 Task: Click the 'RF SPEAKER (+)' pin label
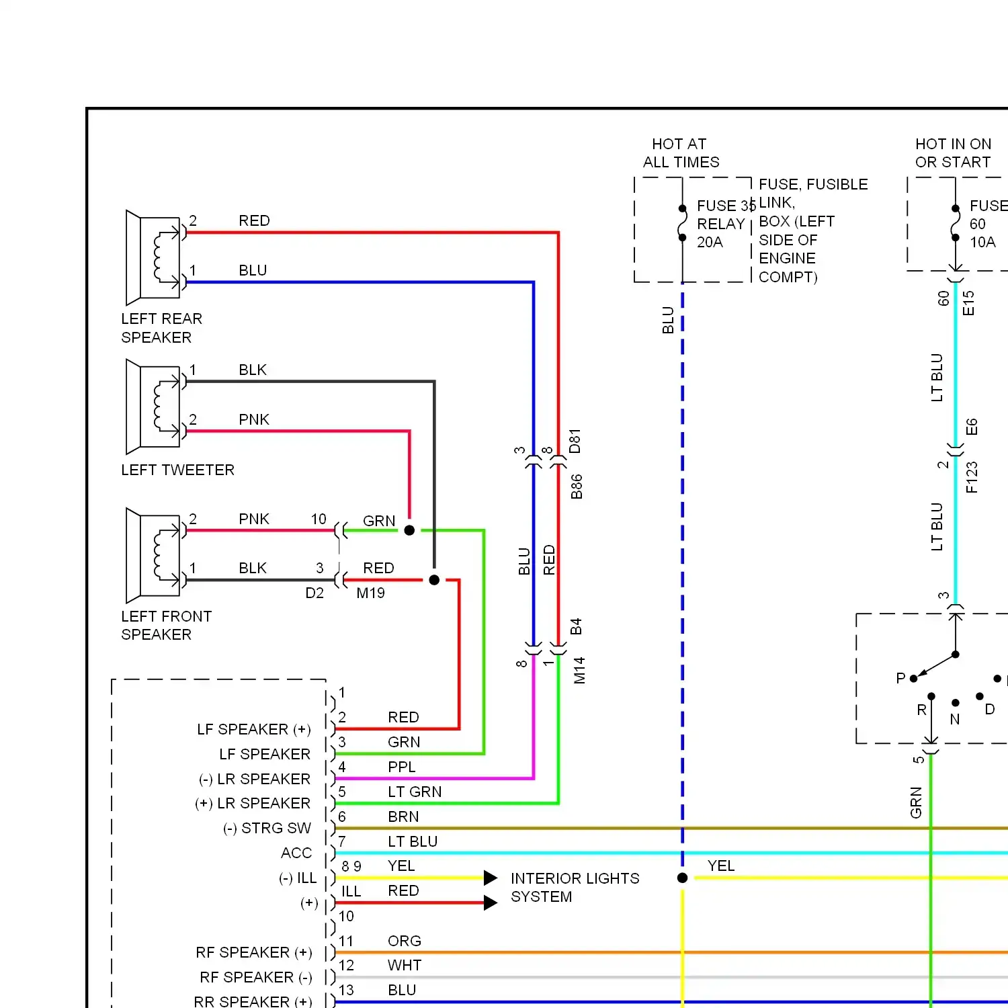point(254,952)
